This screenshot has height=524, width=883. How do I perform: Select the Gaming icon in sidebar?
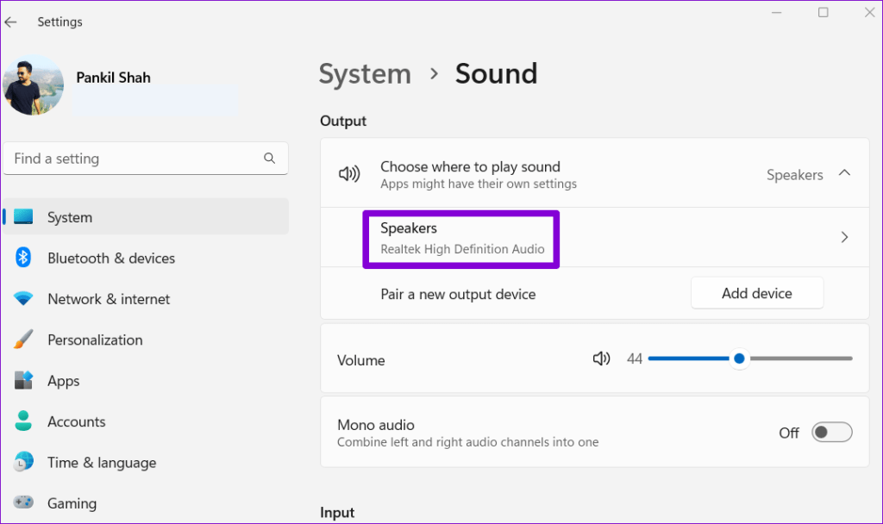23,503
